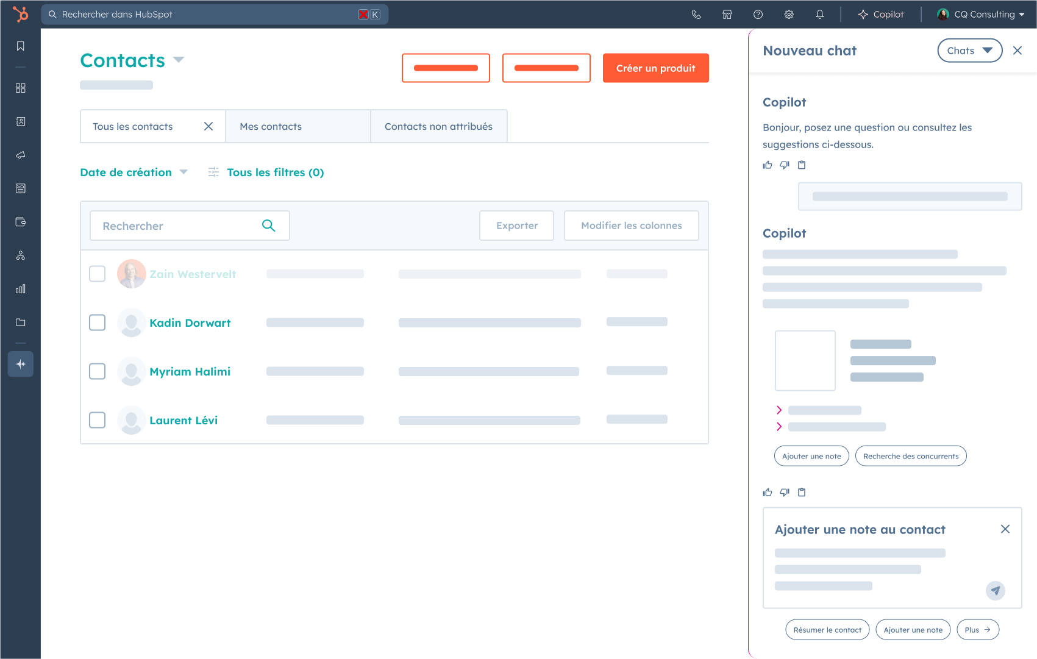Open the notifications bell
This screenshot has width=1037, height=659.
(x=820, y=15)
